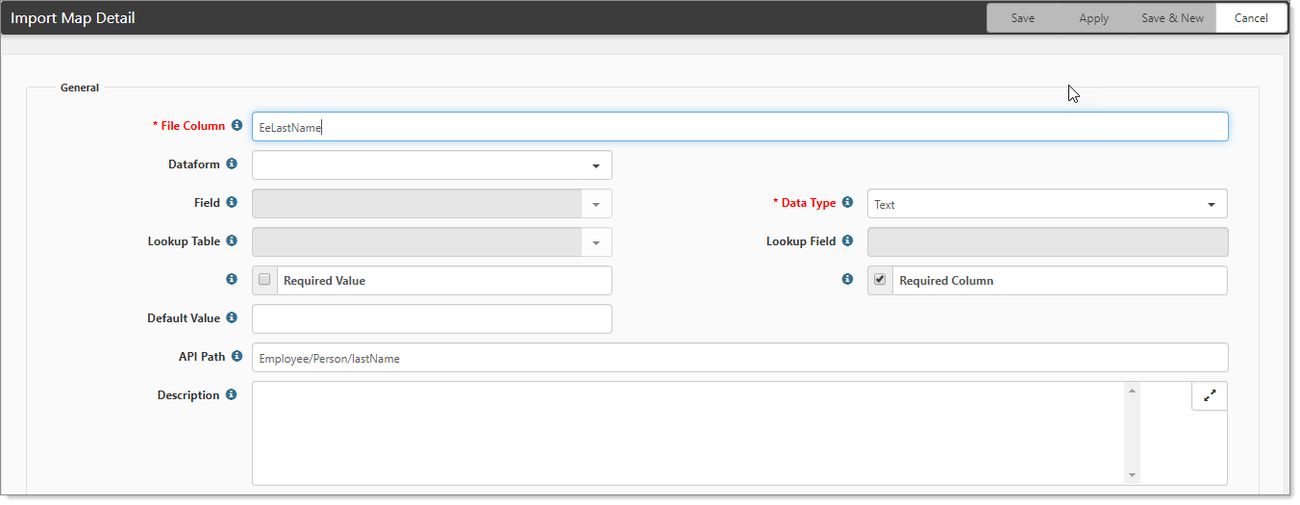Uncheck the Required Column checkbox
Screen dimensions: 1300x505
point(880,280)
